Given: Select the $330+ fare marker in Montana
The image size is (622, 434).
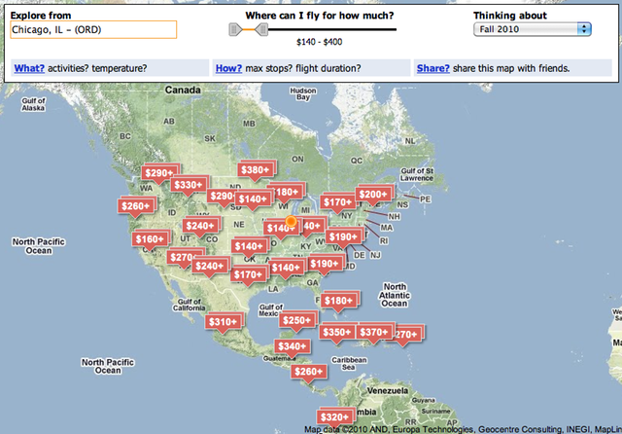Looking at the screenshot, I should [188, 185].
